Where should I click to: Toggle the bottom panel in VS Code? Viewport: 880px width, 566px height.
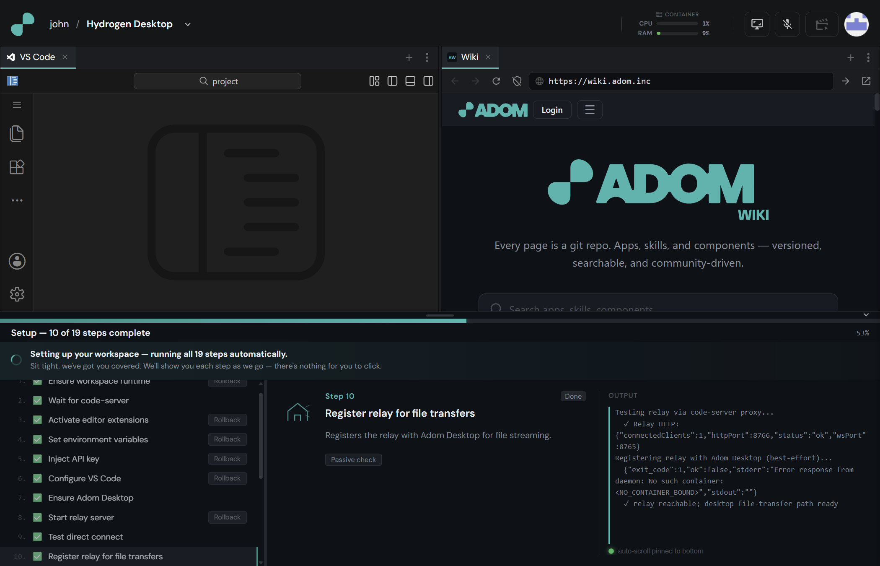pos(410,81)
